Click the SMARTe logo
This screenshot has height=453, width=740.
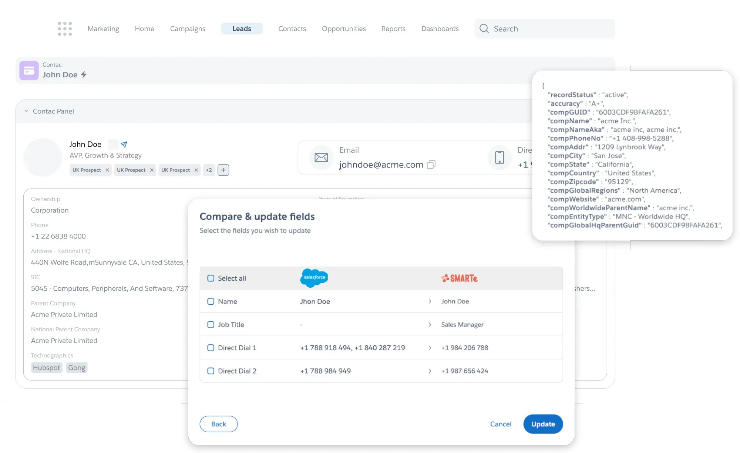(x=459, y=278)
